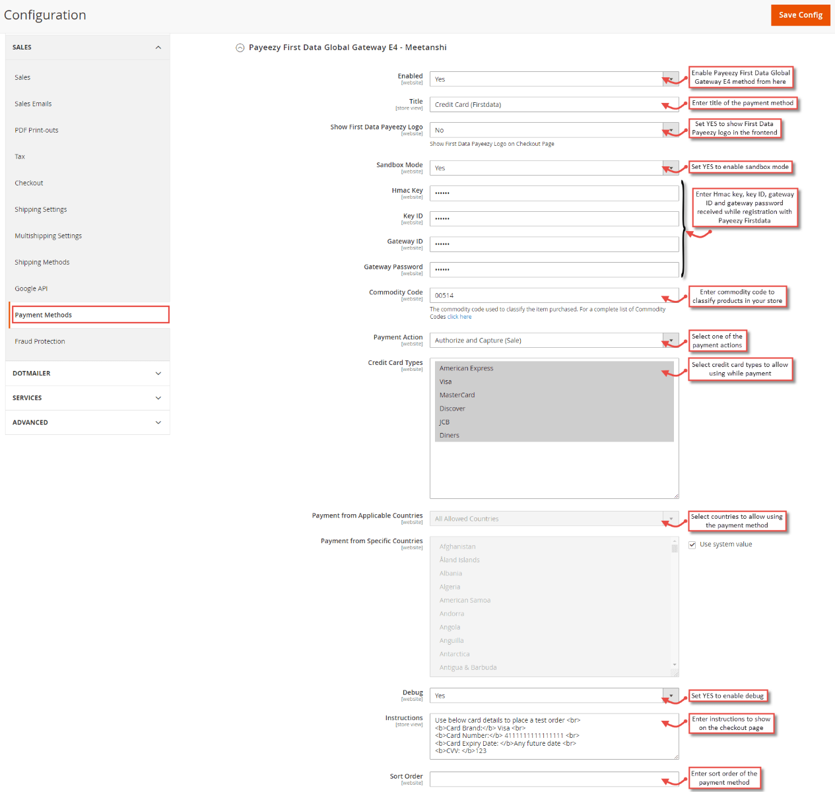Open Payment Methods in the sidebar

(x=44, y=314)
